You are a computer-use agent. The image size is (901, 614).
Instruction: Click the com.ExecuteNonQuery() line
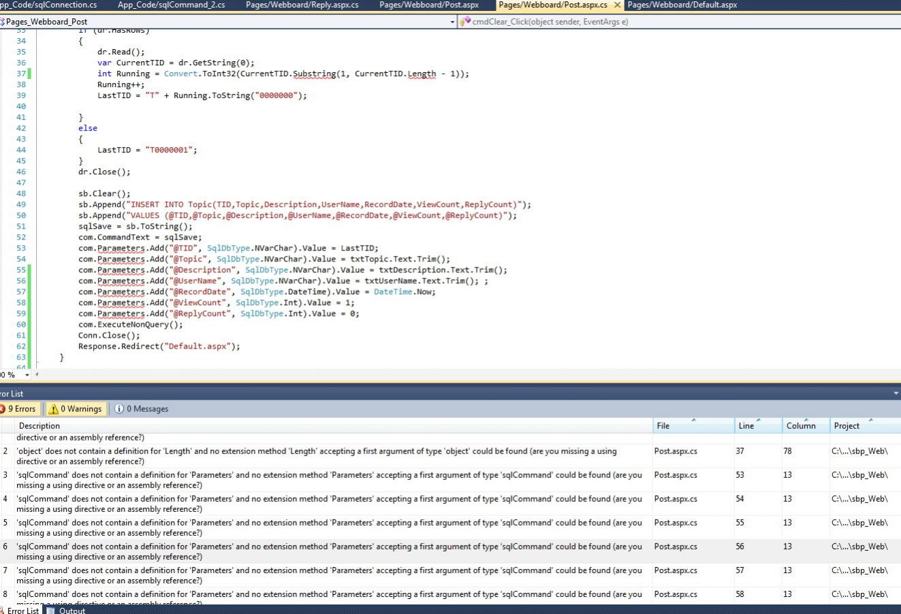130,325
